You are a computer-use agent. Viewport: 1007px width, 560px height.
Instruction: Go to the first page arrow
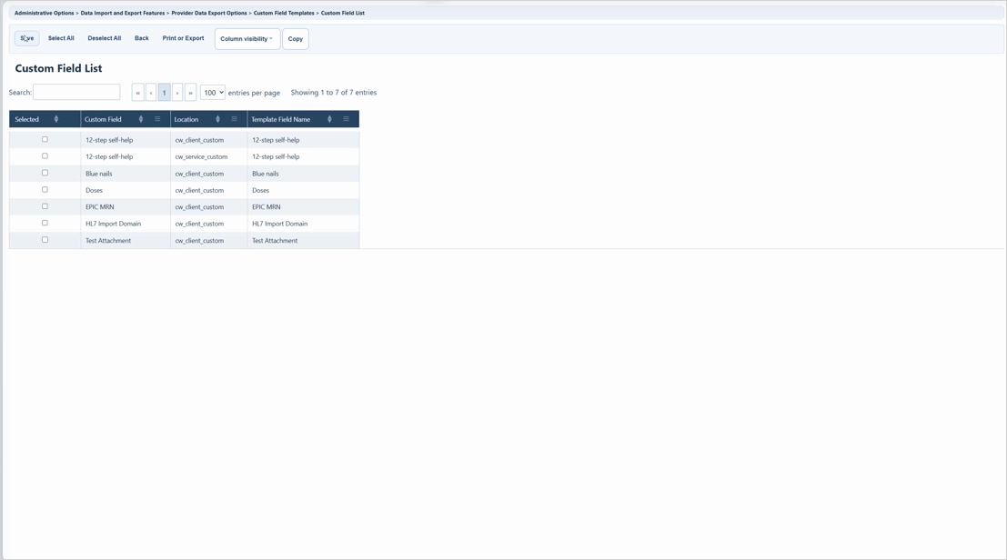click(137, 93)
